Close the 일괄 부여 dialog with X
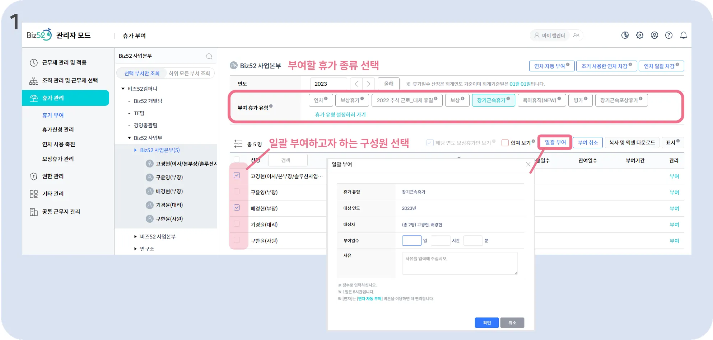713x340 pixels. pos(528,164)
